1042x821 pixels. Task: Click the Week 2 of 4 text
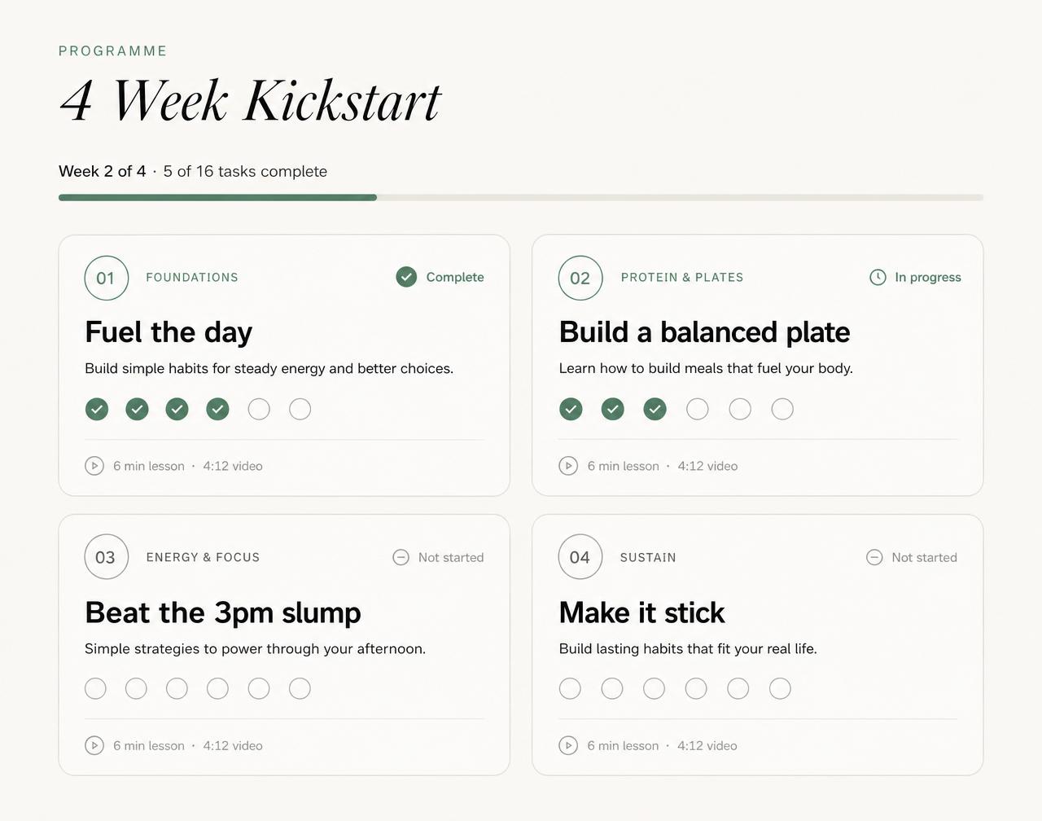coord(103,171)
